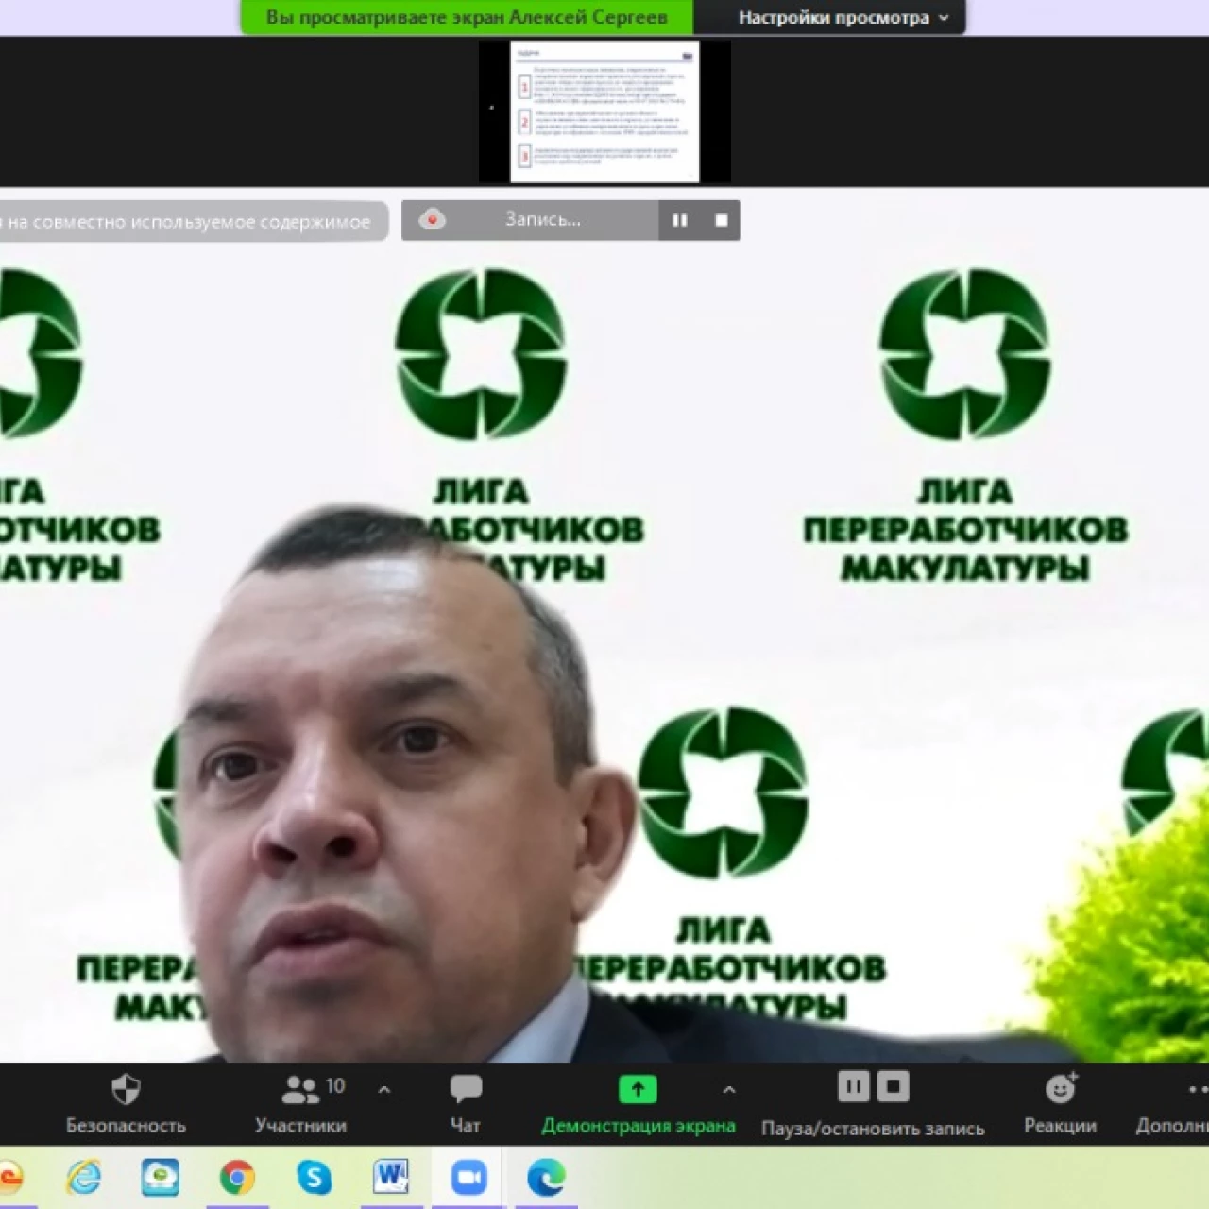Viewport: 1209px width, 1209px height.
Task: Click the green Демонстрация экрана share icon
Action: 638,1089
